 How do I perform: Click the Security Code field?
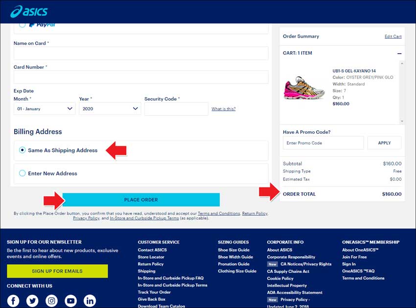pos(176,109)
